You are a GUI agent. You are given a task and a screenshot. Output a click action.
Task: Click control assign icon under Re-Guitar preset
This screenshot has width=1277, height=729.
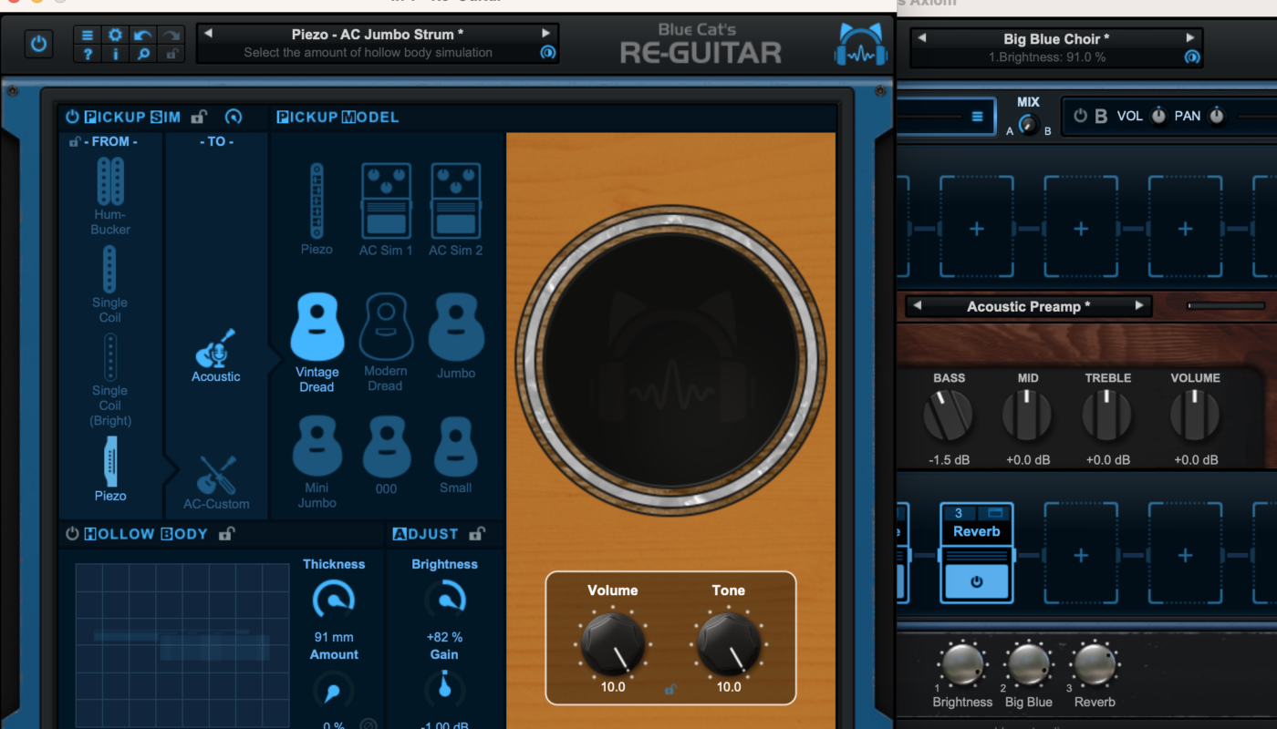click(x=547, y=53)
